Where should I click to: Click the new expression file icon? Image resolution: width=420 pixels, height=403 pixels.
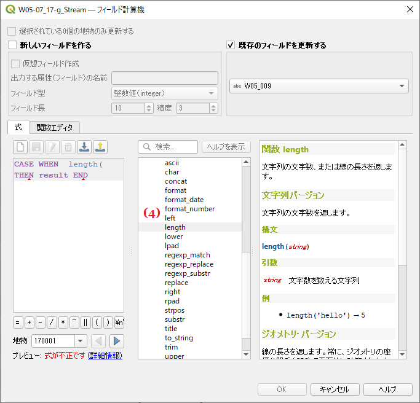20,147
